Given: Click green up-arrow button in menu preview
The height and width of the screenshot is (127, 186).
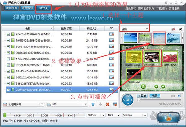Looking at the screenshot, I should [143, 86].
